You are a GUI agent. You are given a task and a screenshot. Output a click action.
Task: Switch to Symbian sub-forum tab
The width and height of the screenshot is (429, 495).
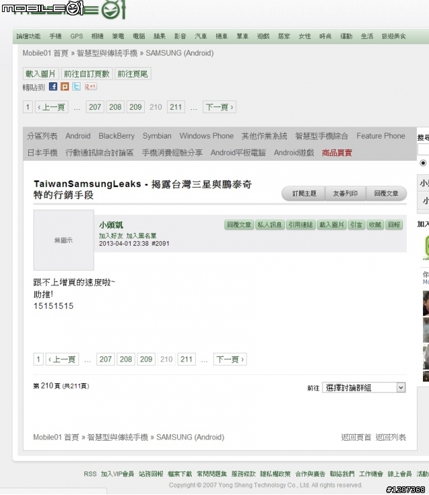tap(157, 136)
